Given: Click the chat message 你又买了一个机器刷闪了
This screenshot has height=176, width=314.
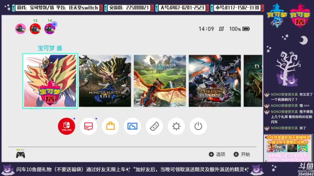Looking at the screenshot, I should tap(288, 97).
